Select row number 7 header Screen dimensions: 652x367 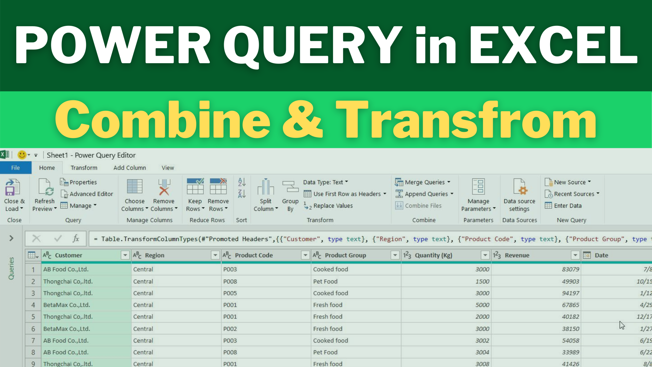click(33, 340)
